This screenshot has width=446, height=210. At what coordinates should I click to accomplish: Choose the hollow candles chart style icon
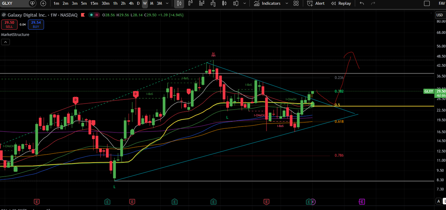[x=191, y=3]
